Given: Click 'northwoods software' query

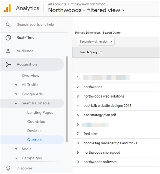Looking at the screenshot, I should (x=100, y=162).
